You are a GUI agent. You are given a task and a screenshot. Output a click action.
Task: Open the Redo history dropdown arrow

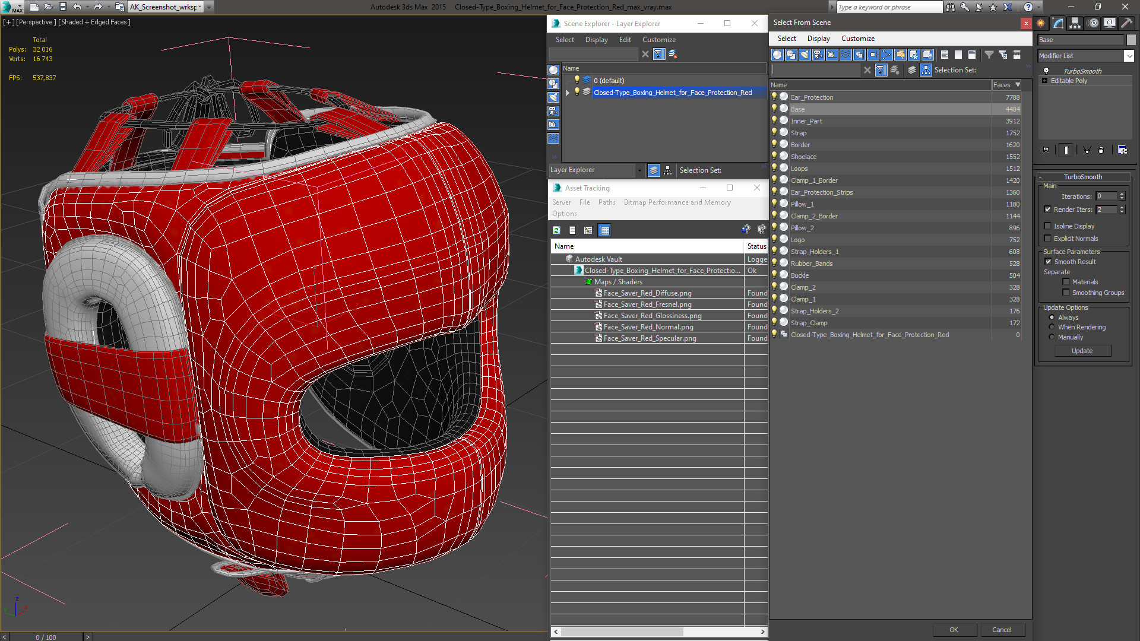pos(108,7)
